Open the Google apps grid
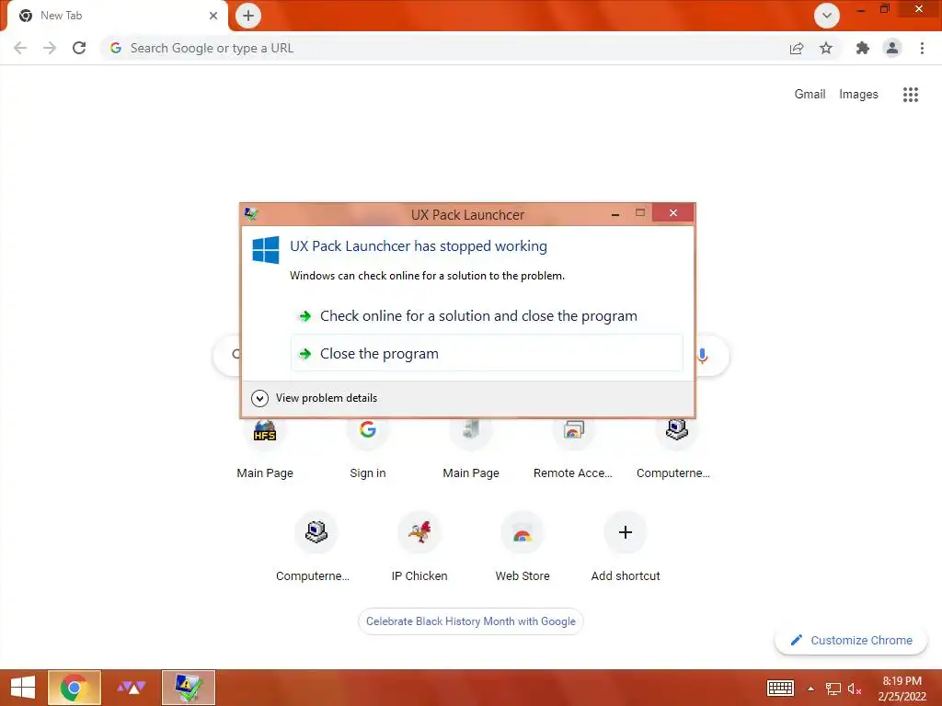 click(x=911, y=95)
